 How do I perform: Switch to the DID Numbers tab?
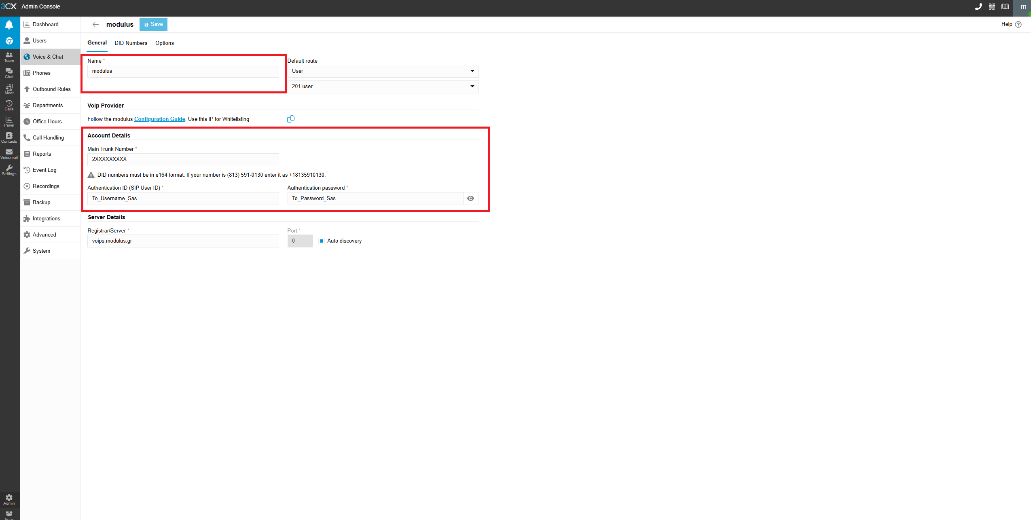click(x=131, y=43)
